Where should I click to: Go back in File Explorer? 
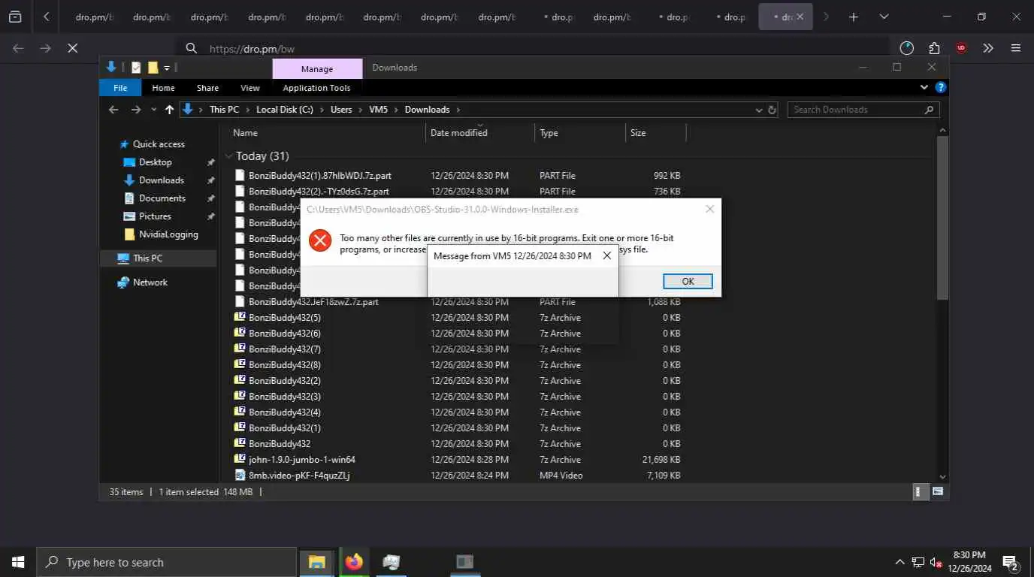point(113,110)
